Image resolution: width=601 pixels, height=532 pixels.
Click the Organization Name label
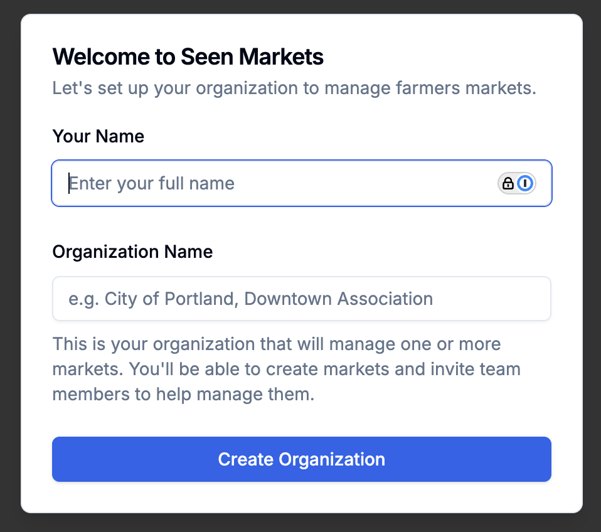[132, 252]
